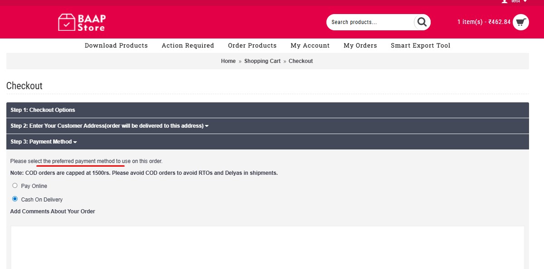This screenshot has width=544, height=269.
Task: Go back to Shopping Cart breadcrumb
Action: coord(262,61)
